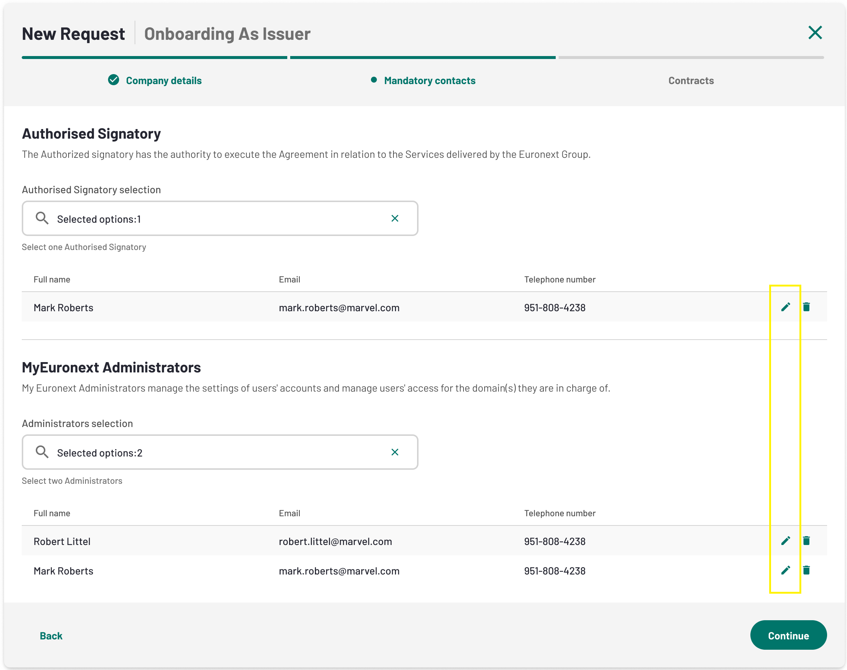This screenshot has height=670, width=847.
Task: Open Authorised Signatory selection dropdown
Action: tap(220, 219)
